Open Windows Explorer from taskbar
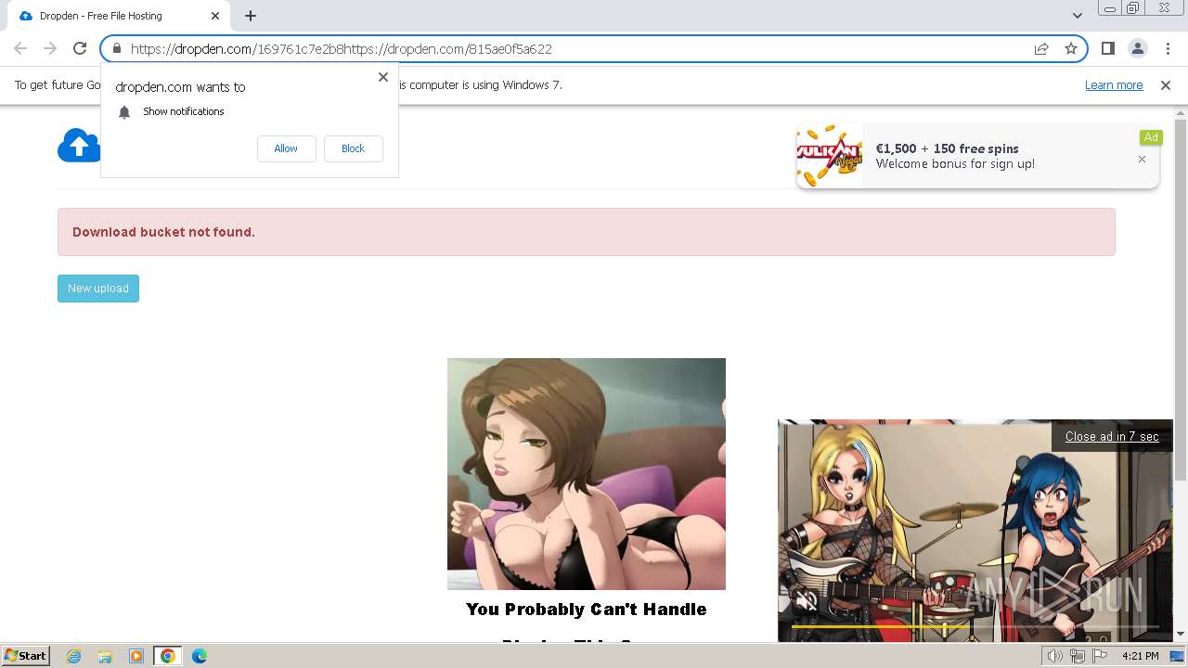This screenshot has width=1188, height=668. pos(105,656)
